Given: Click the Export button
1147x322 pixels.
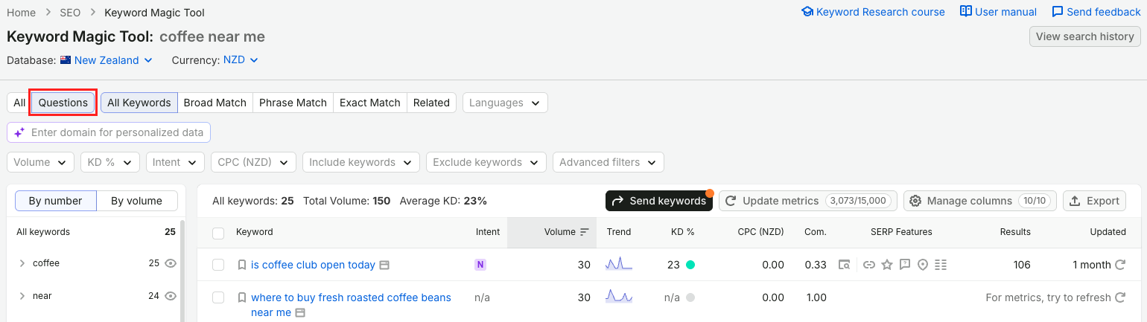Looking at the screenshot, I should [x=1094, y=201].
